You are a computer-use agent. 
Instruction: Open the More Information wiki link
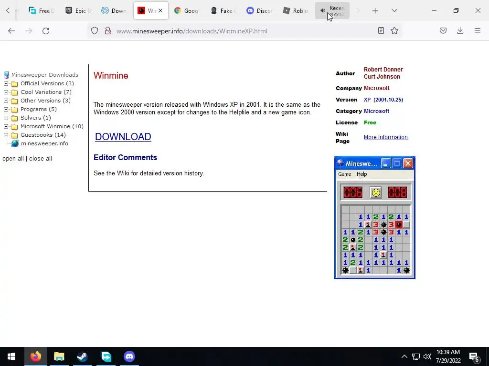coord(385,137)
